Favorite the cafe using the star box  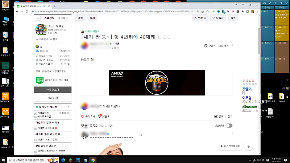(38, 18)
